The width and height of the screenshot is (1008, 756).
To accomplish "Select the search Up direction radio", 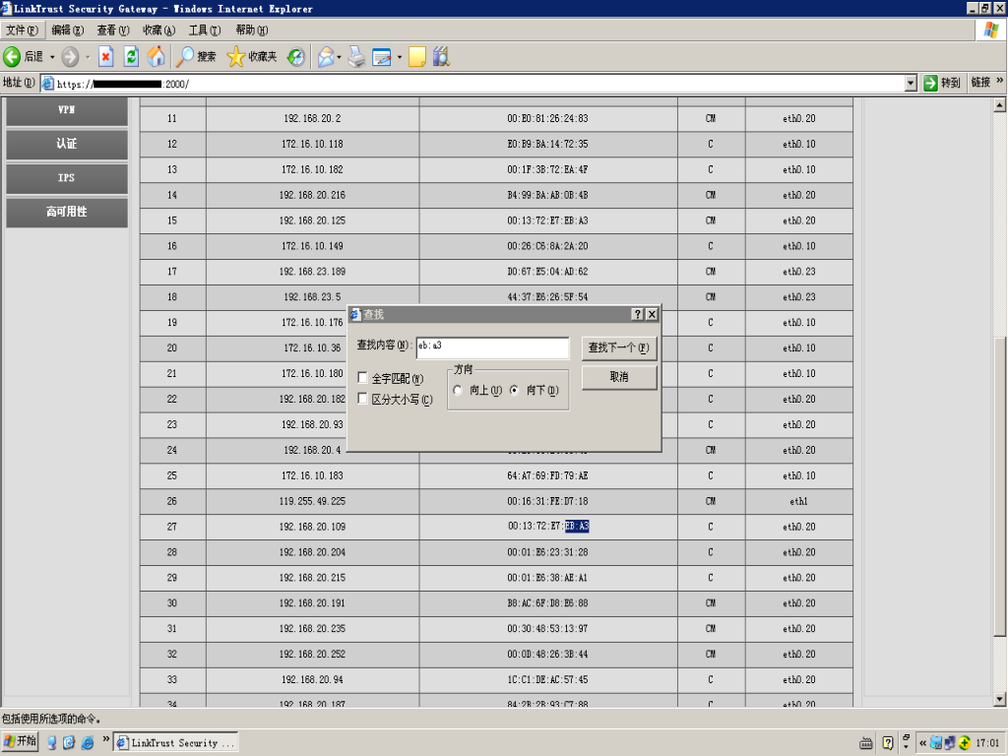I will pos(458,390).
